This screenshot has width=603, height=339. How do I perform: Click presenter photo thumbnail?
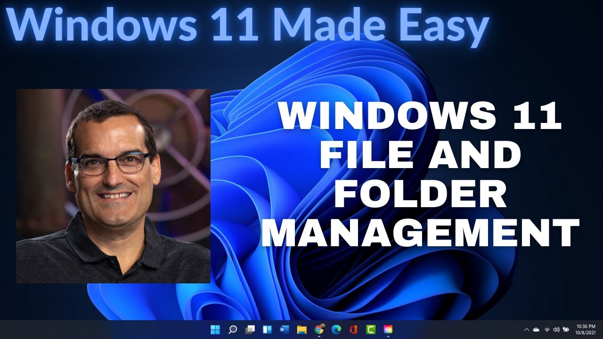click(x=113, y=186)
